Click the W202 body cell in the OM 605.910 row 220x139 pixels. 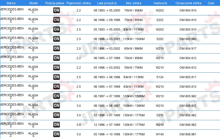pos(160,29)
